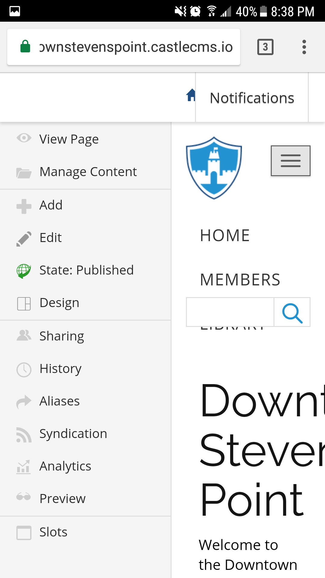Click the secure padlock icon
The image size is (325, 578).
25,46
